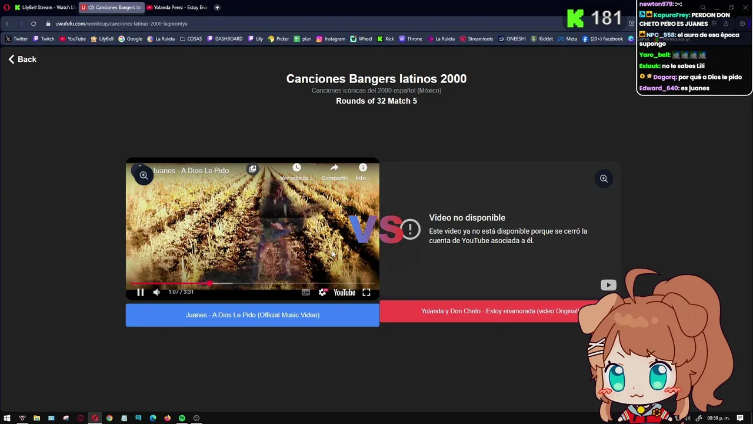Open Spotify from the taskbar
The height and width of the screenshot is (424, 753).
[x=182, y=418]
